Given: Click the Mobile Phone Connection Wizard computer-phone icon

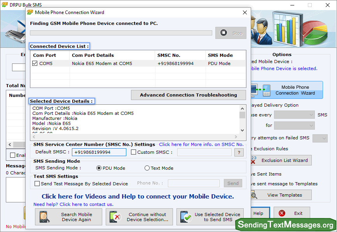Looking at the screenshot, I should (x=260, y=90).
